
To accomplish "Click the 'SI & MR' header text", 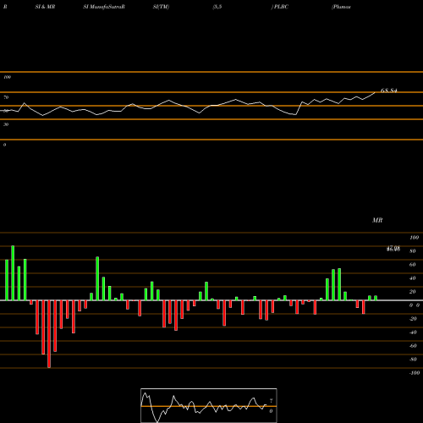I will 45,7.
